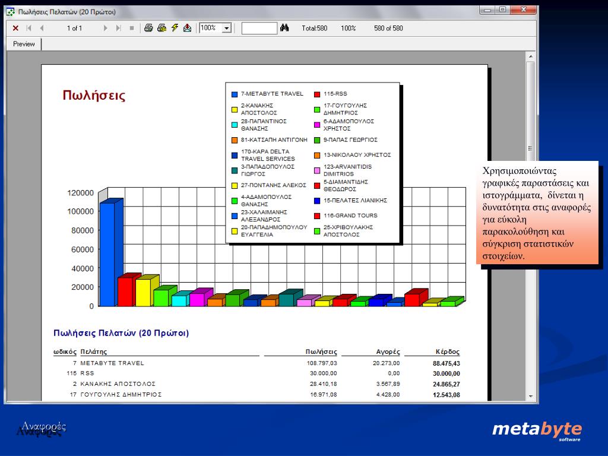Click the Print report icon

coord(148,28)
